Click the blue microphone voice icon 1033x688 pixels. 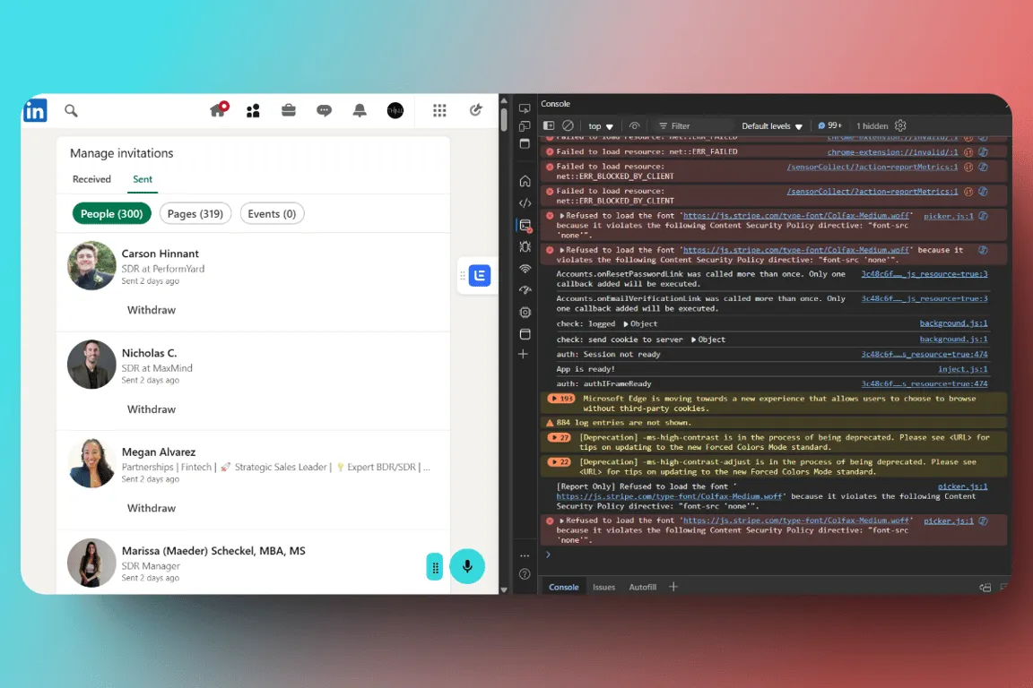(x=467, y=566)
